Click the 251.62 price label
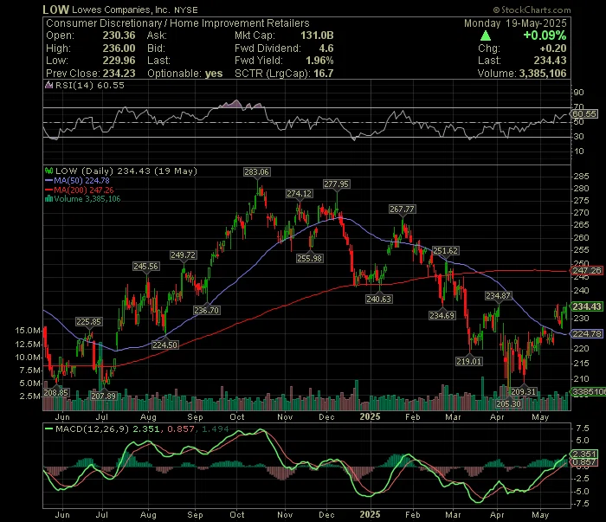This screenshot has width=606, height=522. pyautogui.click(x=445, y=250)
